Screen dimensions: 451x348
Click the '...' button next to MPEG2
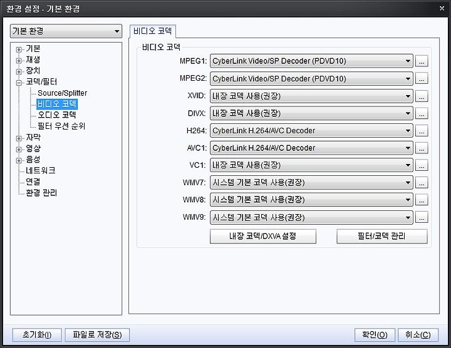point(422,78)
